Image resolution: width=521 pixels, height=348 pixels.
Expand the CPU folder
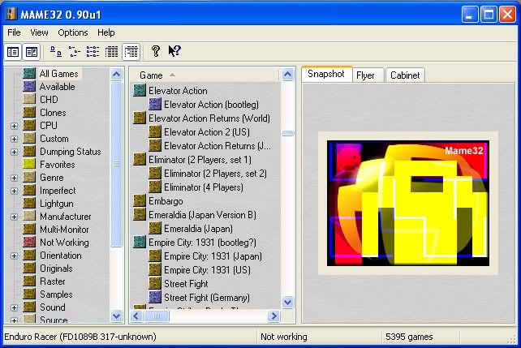(14, 126)
